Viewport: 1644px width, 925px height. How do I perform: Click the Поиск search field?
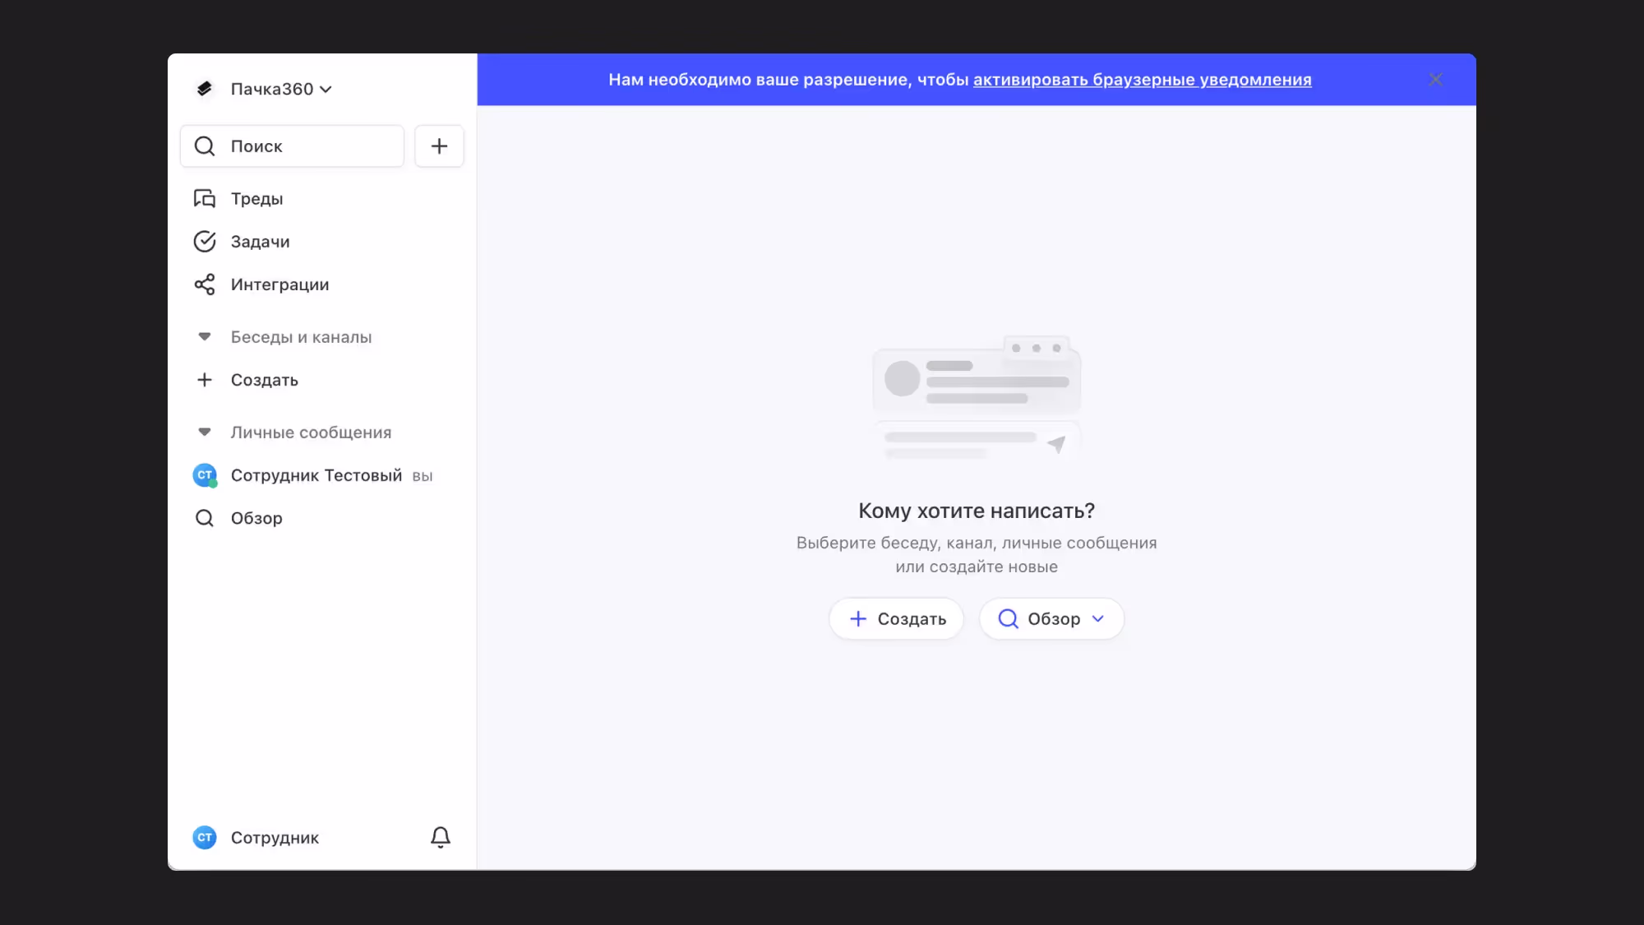click(293, 146)
